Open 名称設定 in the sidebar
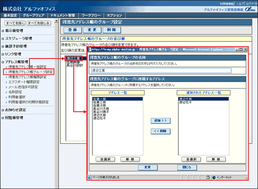This screenshot has height=189, width=258. (15, 92)
